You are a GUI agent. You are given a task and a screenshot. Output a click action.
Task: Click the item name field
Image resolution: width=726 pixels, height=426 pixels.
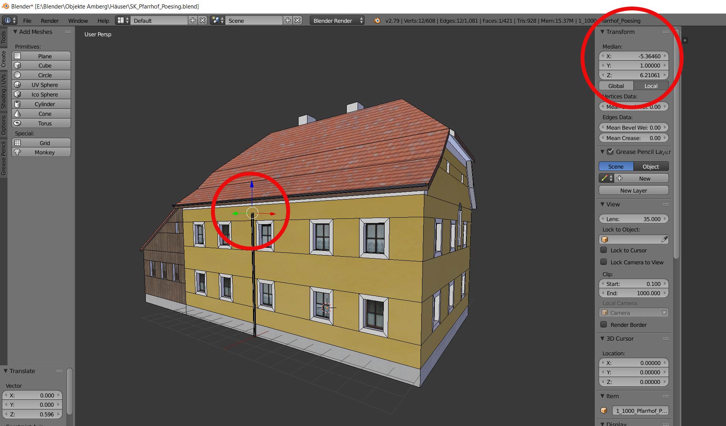click(x=640, y=411)
